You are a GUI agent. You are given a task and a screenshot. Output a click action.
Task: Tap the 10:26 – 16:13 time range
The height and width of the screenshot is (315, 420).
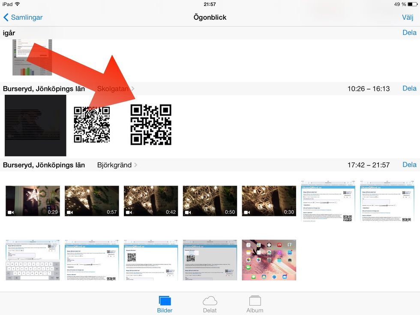[369, 89]
